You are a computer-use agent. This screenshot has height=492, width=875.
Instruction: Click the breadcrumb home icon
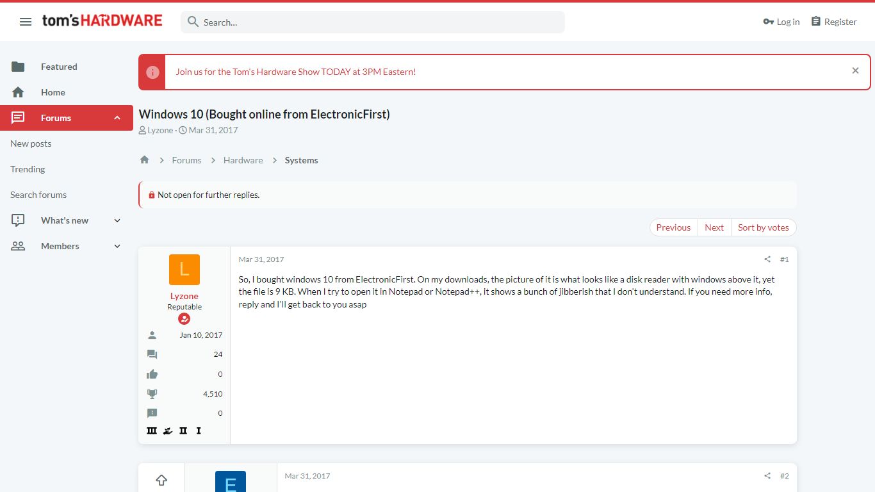click(145, 160)
